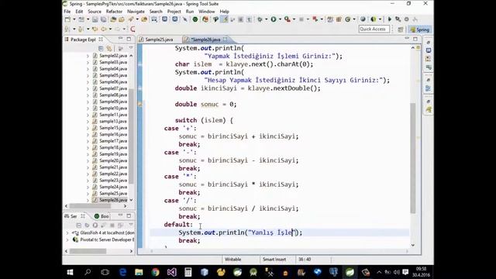
Task: Open the Refactor menu
Action: pos(114,12)
